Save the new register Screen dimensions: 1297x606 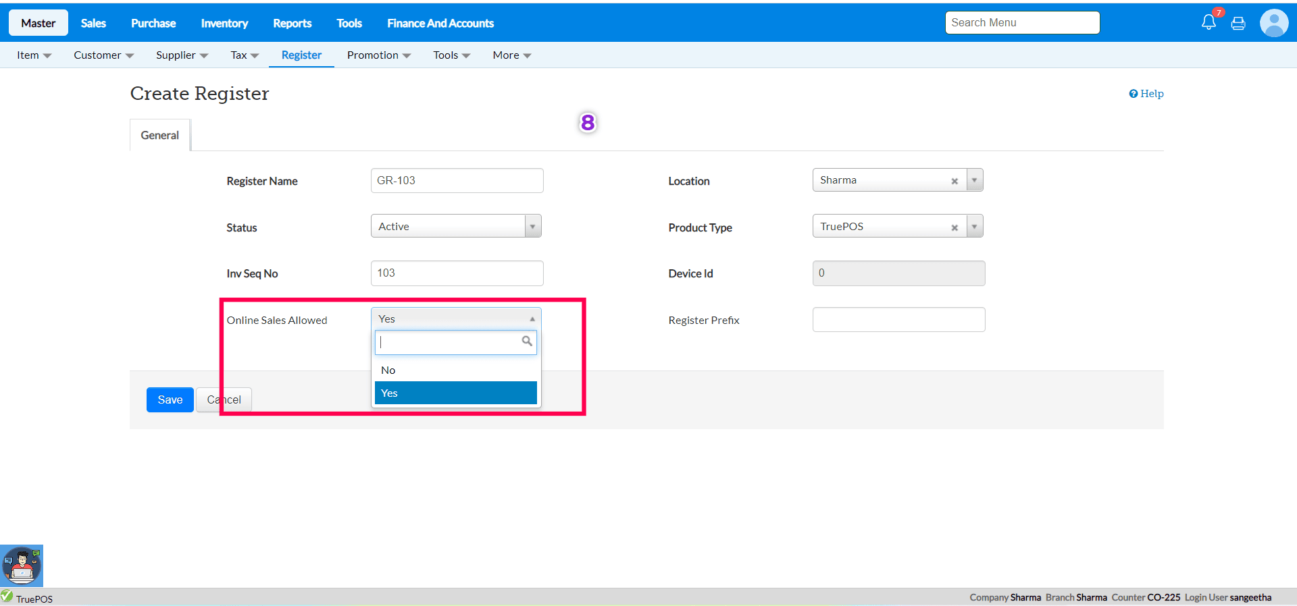[x=170, y=400]
